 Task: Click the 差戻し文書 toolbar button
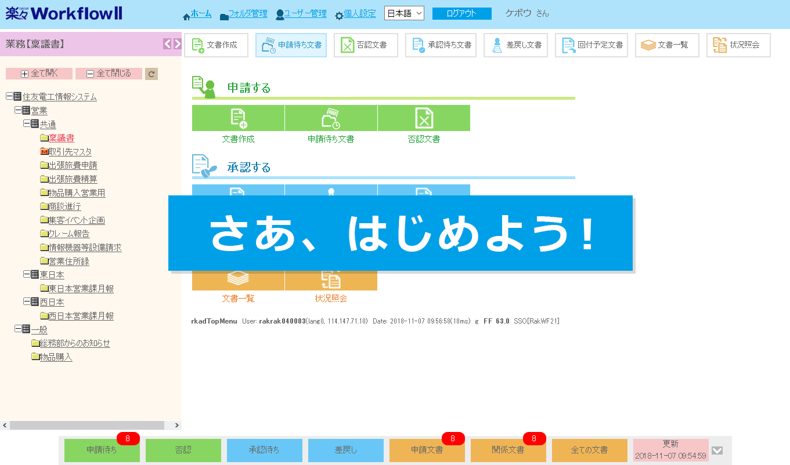[515, 45]
